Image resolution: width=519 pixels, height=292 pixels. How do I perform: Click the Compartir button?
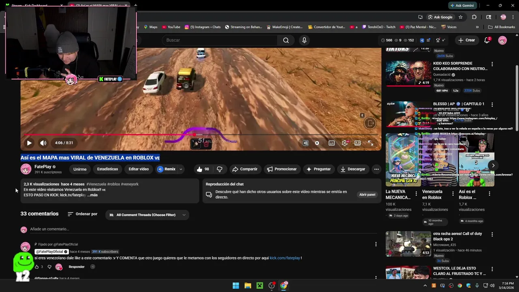pos(245,169)
